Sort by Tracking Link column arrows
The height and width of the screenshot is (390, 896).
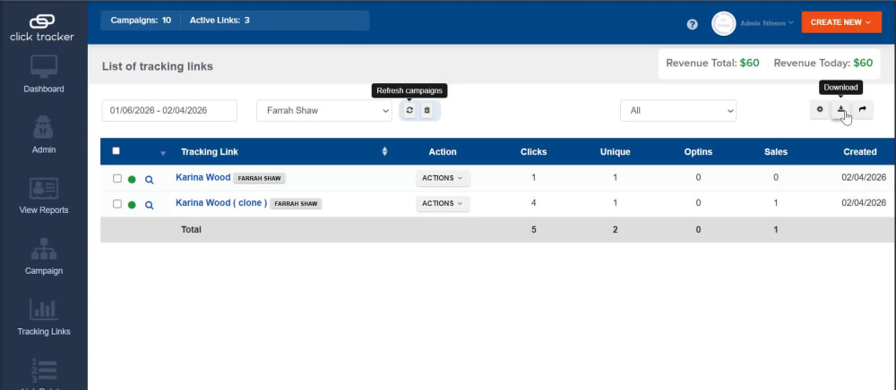click(x=384, y=152)
